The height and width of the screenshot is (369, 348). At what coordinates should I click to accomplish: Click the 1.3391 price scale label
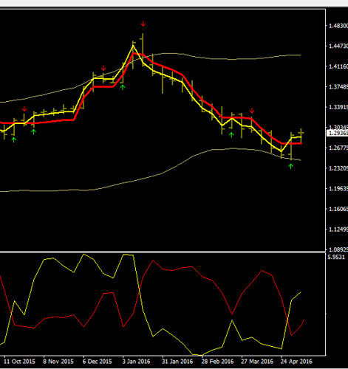click(338, 107)
